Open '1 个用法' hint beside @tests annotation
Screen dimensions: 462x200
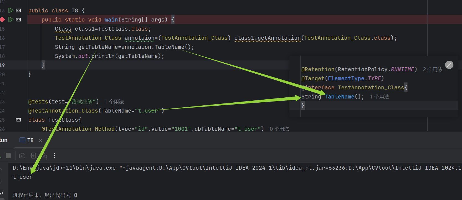[x=114, y=102]
